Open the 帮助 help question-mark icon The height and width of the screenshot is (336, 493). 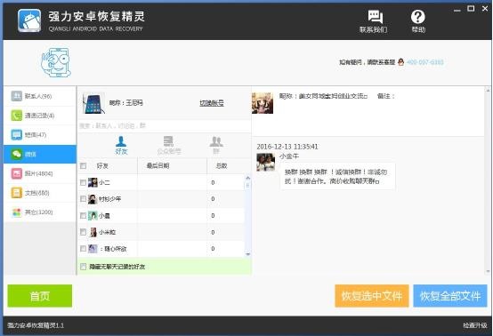[418, 17]
